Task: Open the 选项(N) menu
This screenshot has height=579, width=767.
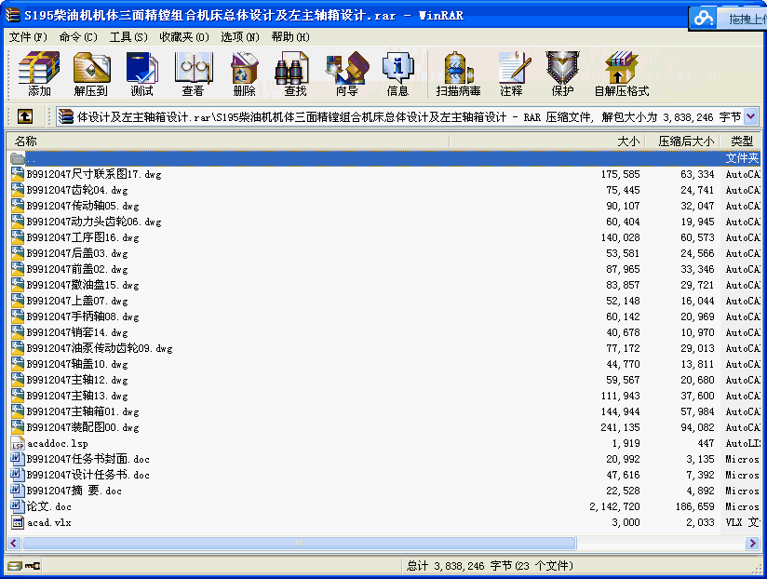Action: pos(239,37)
